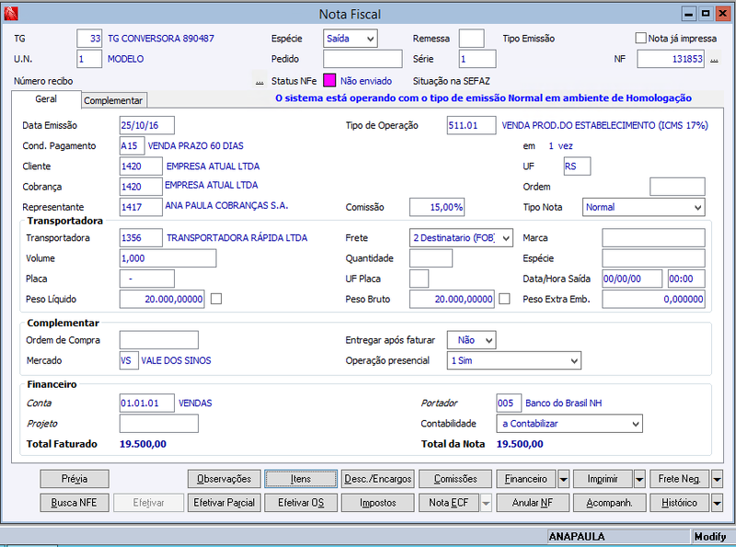The width and height of the screenshot is (736, 547).
Task: Click the Comissão field 15,00%
Action: pyautogui.click(x=437, y=208)
